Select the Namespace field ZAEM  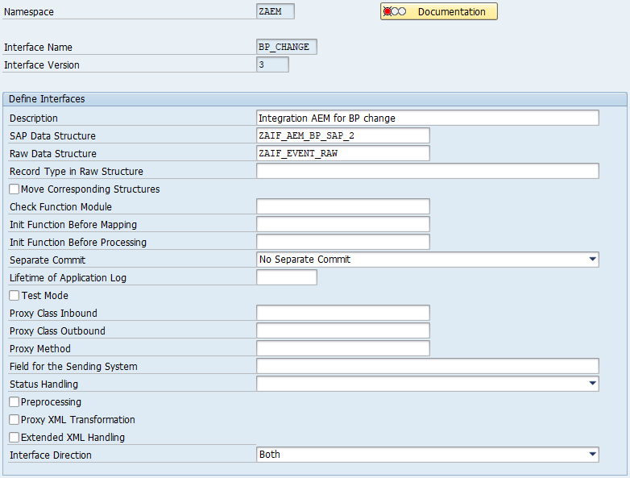tap(276, 11)
